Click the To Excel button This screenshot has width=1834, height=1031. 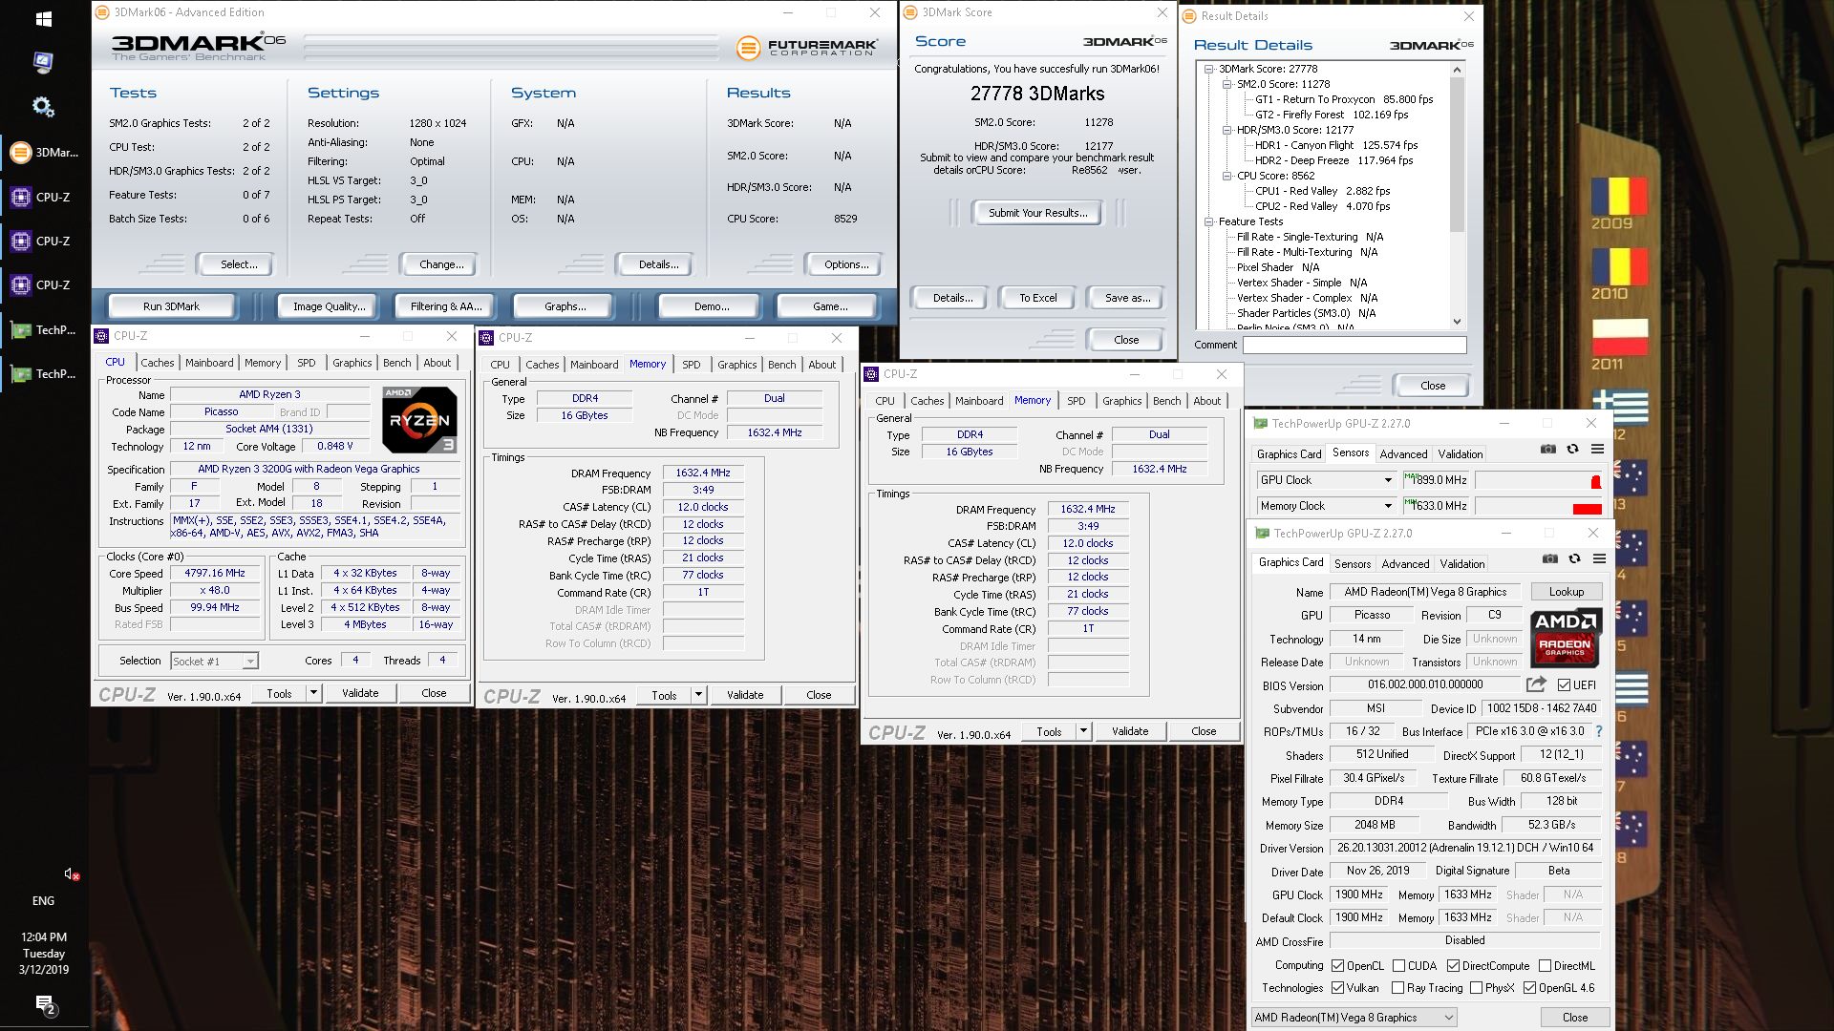click(1037, 298)
